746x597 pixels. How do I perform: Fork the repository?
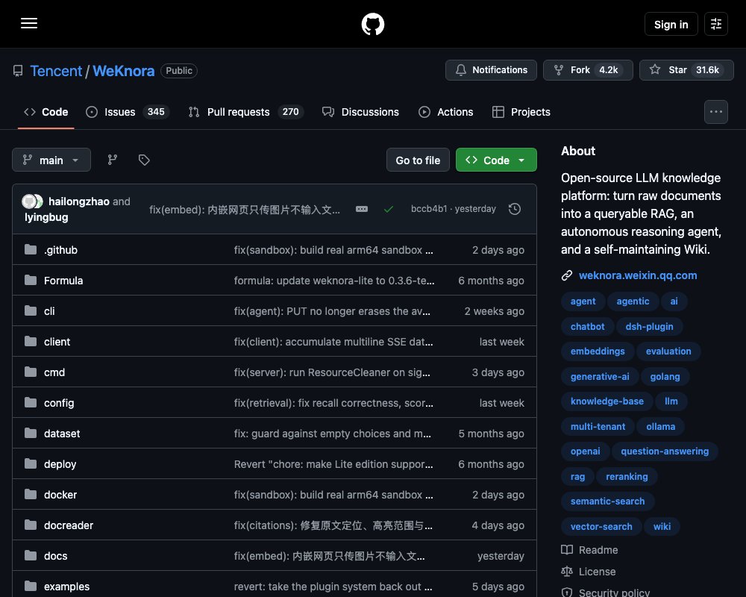(588, 70)
